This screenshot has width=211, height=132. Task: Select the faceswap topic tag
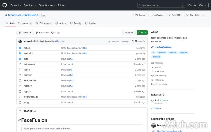(x=162, y=52)
